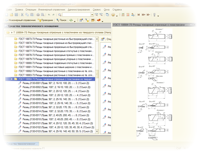Open dropdown arrow next to tools icon
Viewport: 199px width, 153px height.
click(158, 16)
